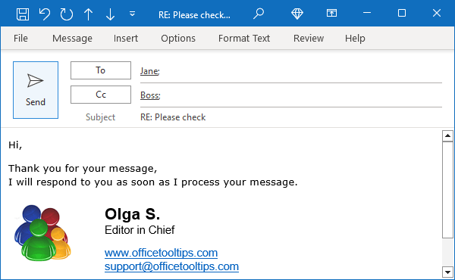Open Customize Quick Access Toolbar dropdown
Image resolution: width=455 pixels, height=280 pixels.
pyautogui.click(x=132, y=14)
